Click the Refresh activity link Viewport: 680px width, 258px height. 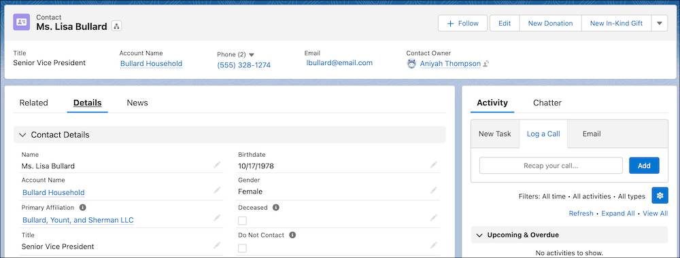pyautogui.click(x=581, y=213)
